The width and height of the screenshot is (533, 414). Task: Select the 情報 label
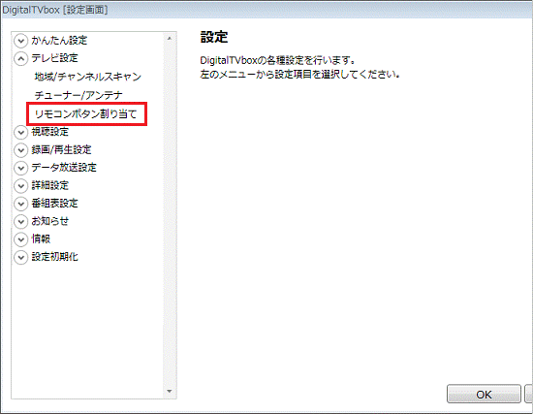pos(41,239)
